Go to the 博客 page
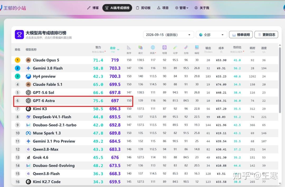 [x=93, y=8]
